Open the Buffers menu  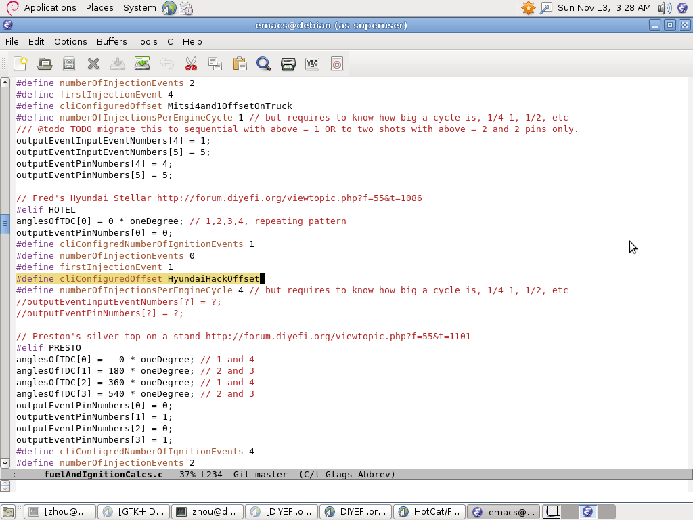pos(112,41)
